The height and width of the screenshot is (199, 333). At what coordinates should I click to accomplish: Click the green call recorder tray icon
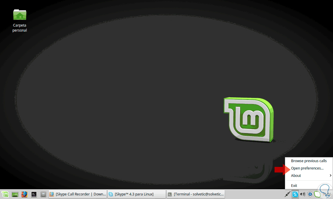317,194
